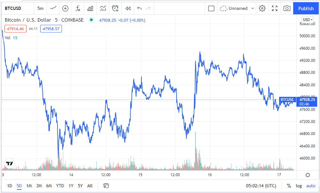The width and height of the screenshot is (320, 193).
Task: Create an alert with the alarm clock icon
Action: 115,8
